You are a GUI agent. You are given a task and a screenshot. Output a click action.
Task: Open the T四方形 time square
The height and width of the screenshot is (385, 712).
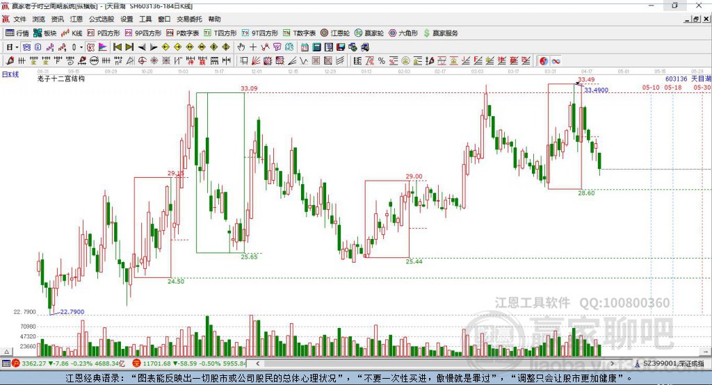click(x=220, y=33)
